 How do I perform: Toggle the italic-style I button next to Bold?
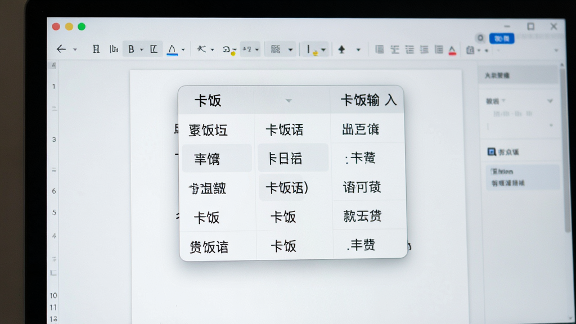(154, 49)
